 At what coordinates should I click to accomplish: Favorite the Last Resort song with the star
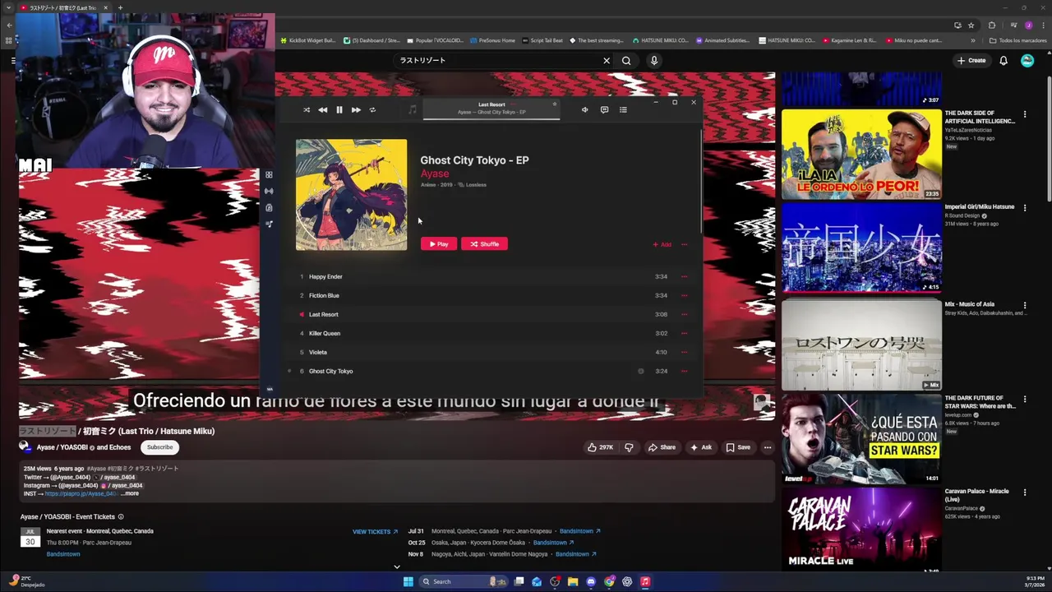point(555,104)
